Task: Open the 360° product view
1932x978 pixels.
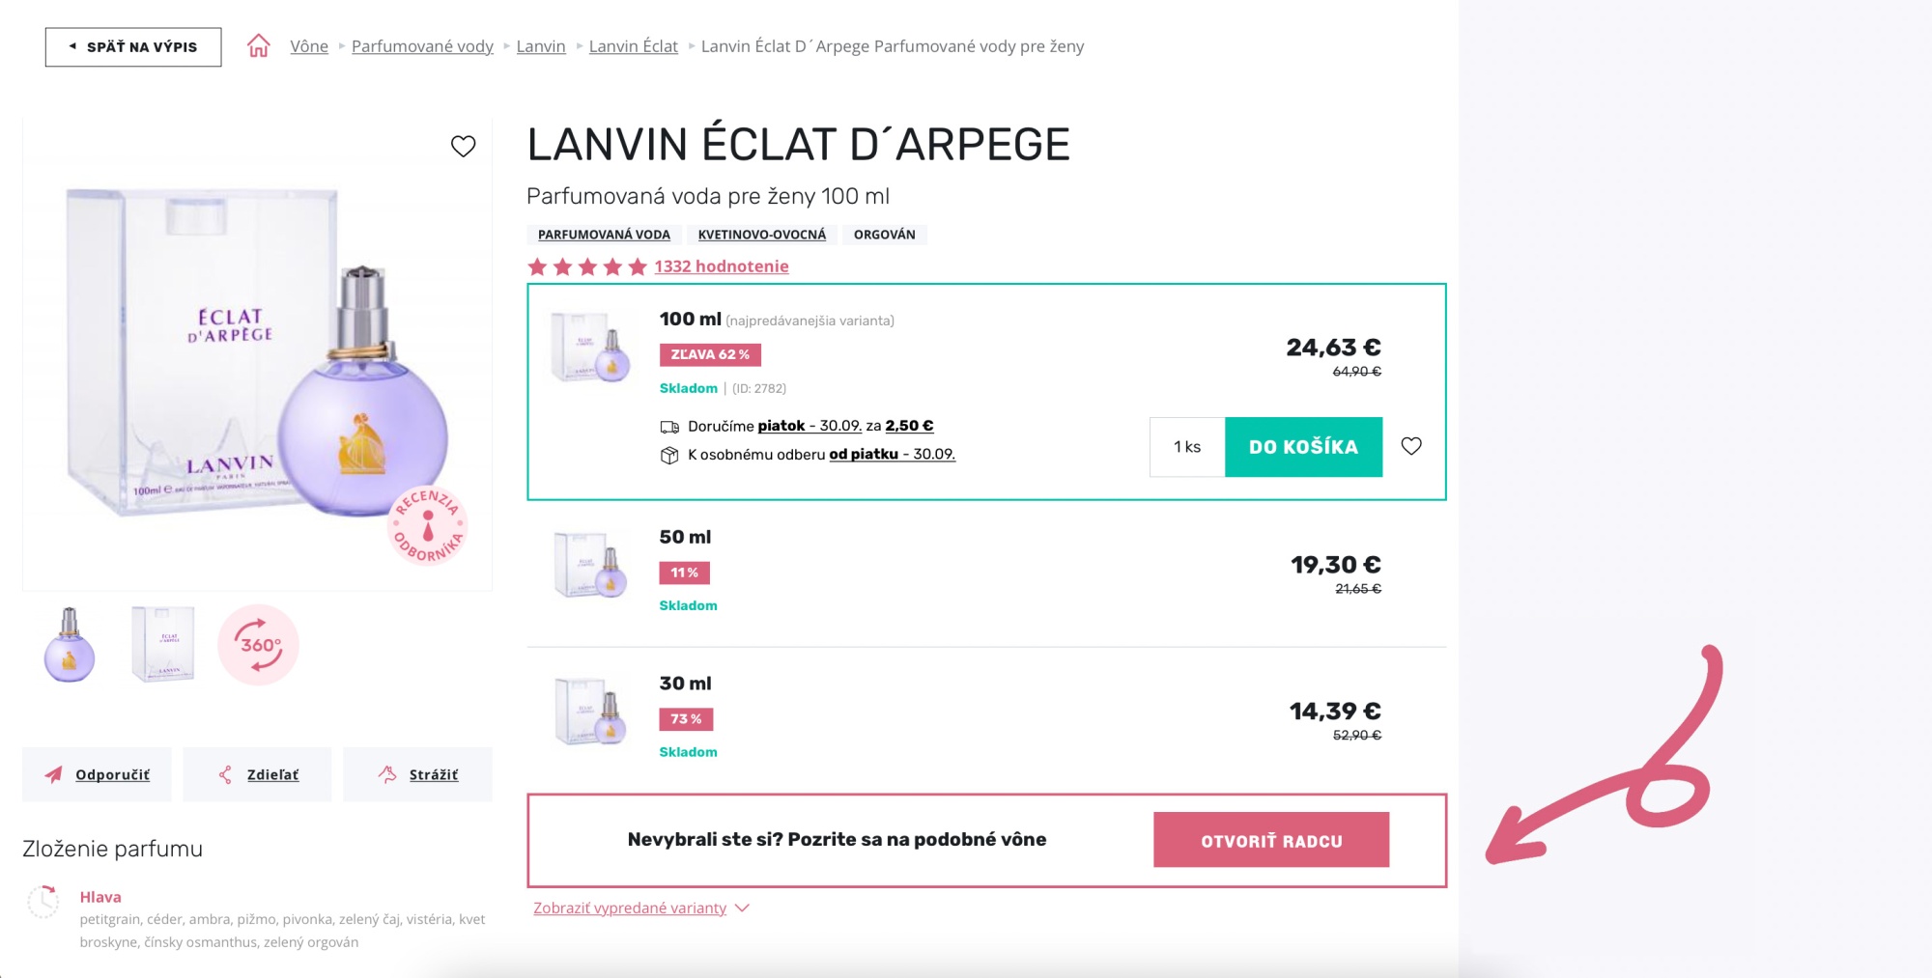Action: [259, 645]
